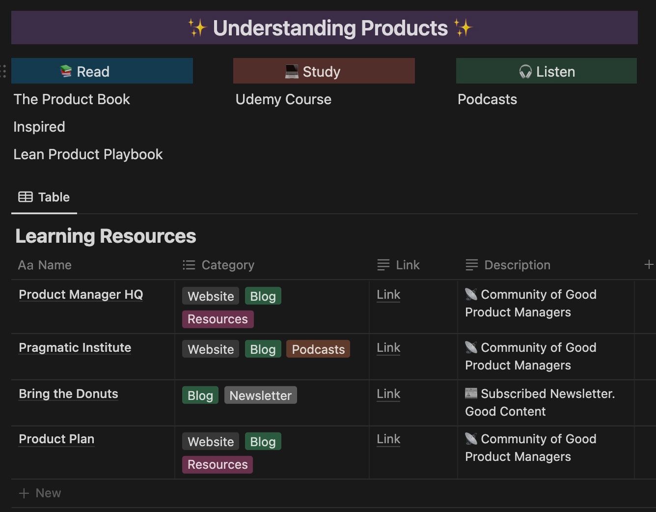Image resolution: width=656 pixels, height=512 pixels.
Task: Click the drag handle beside Read block
Action: pyautogui.click(x=3, y=71)
